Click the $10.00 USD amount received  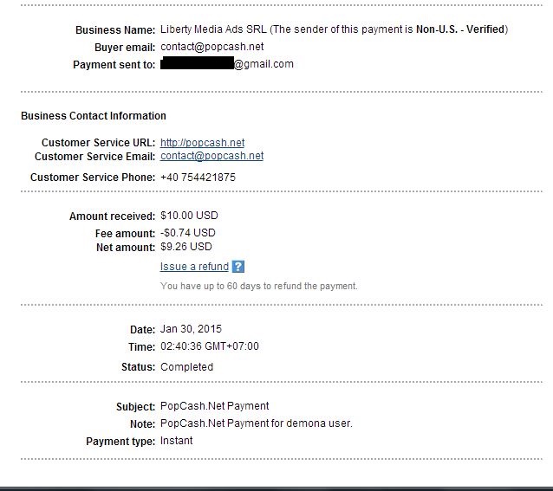click(x=189, y=216)
